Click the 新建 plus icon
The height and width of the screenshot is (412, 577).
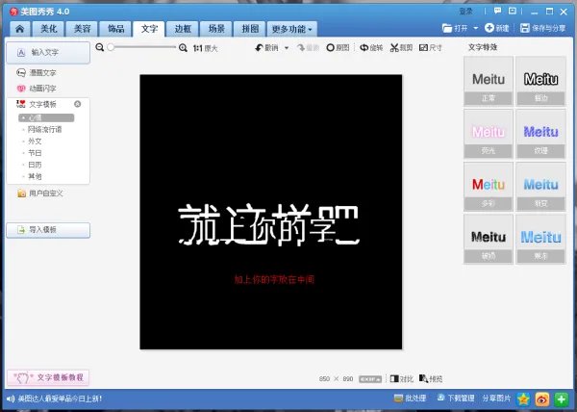[x=489, y=28]
